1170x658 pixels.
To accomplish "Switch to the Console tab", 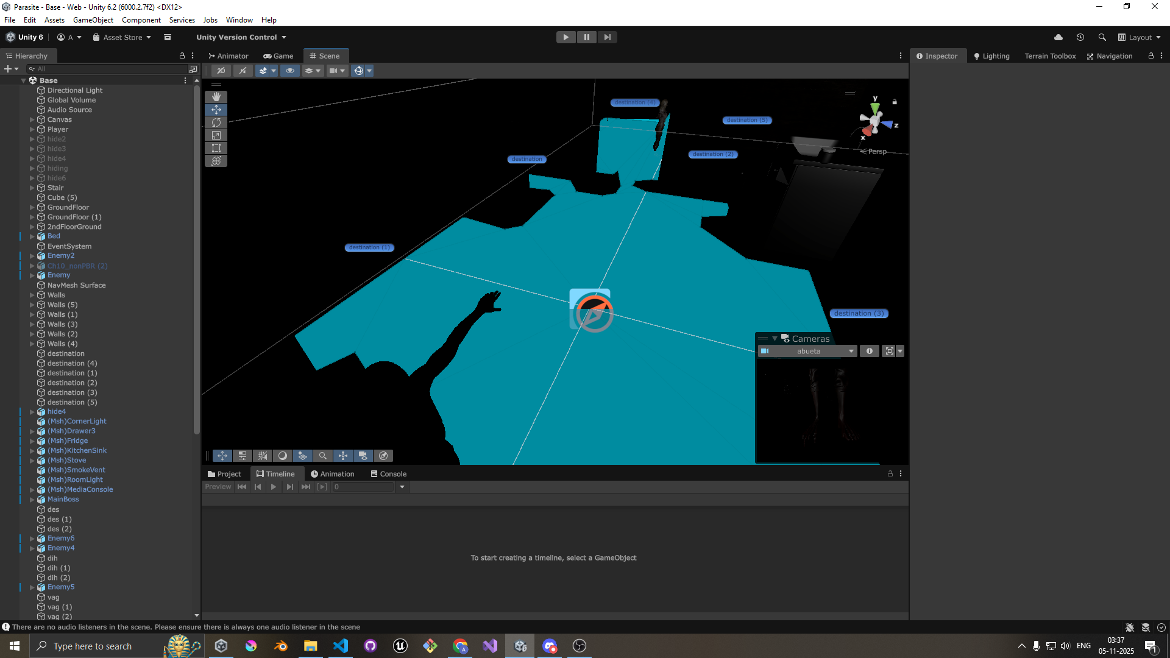I will click(x=388, y=473).
